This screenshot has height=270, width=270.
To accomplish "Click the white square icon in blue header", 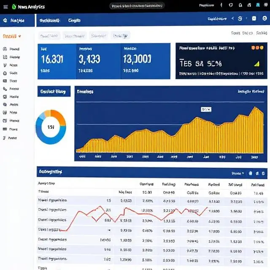I will coord(254,19).
